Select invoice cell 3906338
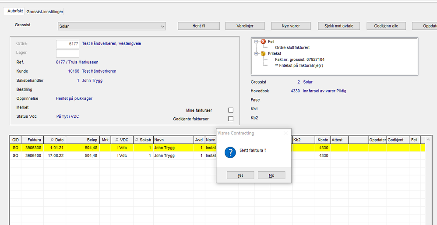The image size is (437, 225). [x=32, y=148]
